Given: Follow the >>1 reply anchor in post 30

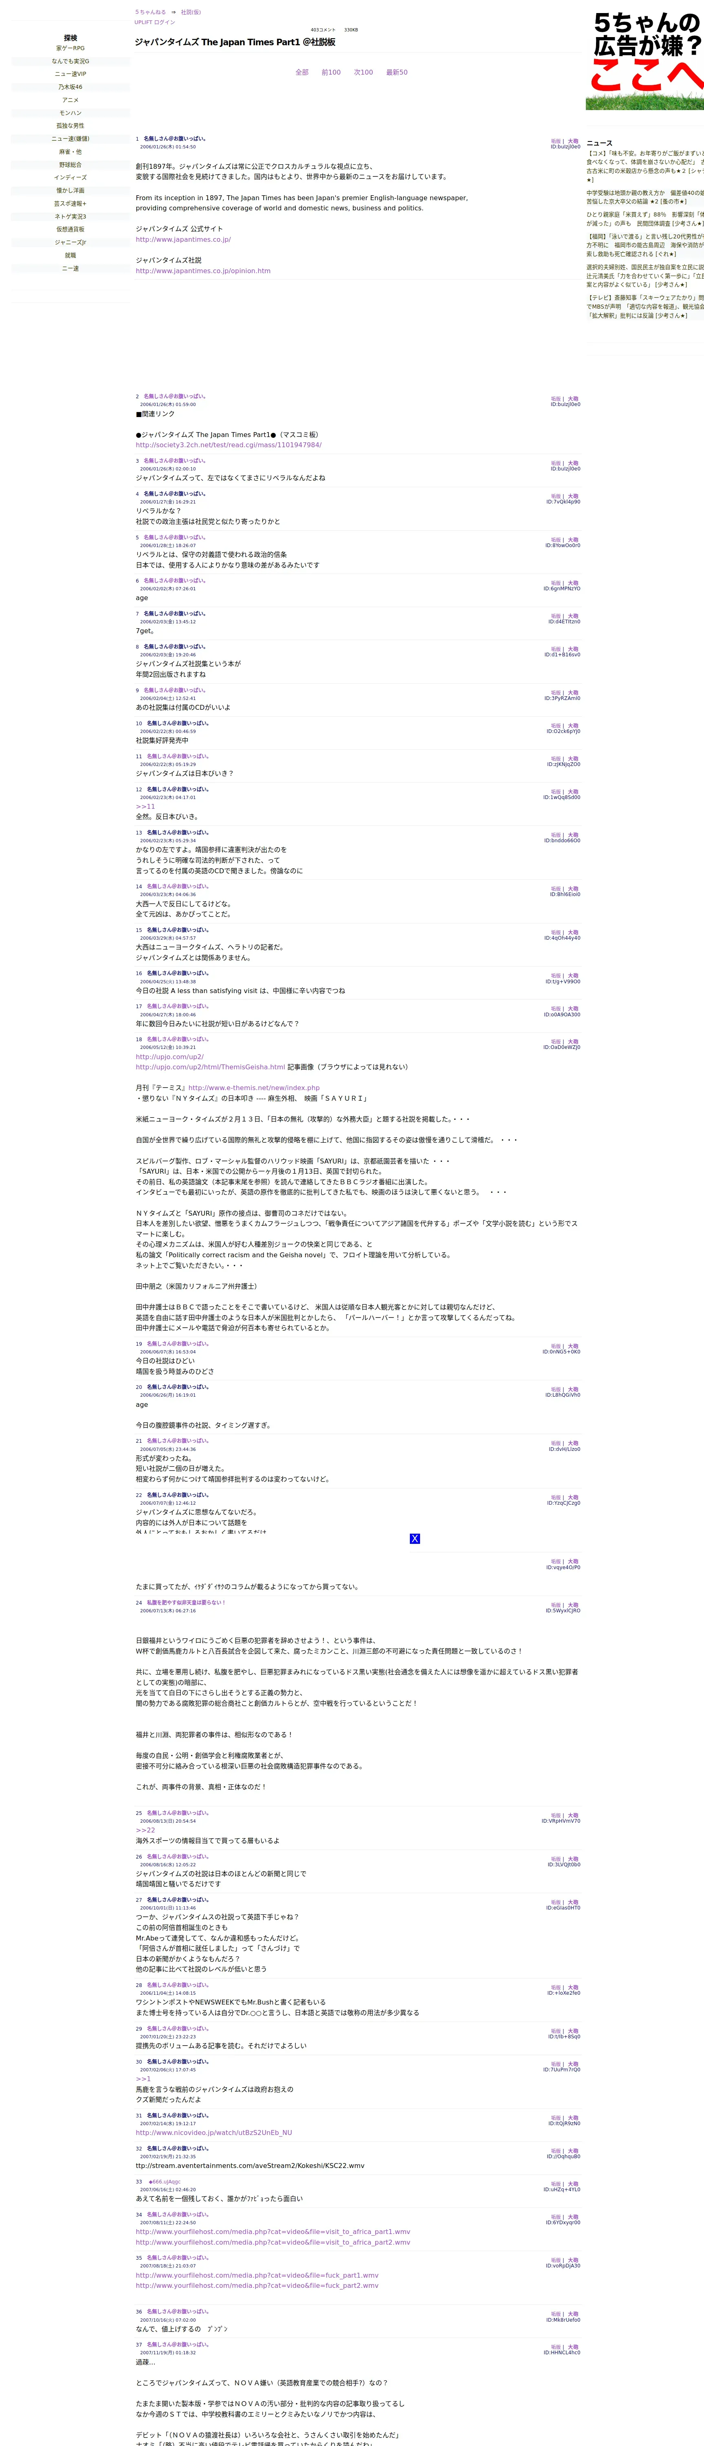Looking at the screenshot, I should (x=143, y=2079).
